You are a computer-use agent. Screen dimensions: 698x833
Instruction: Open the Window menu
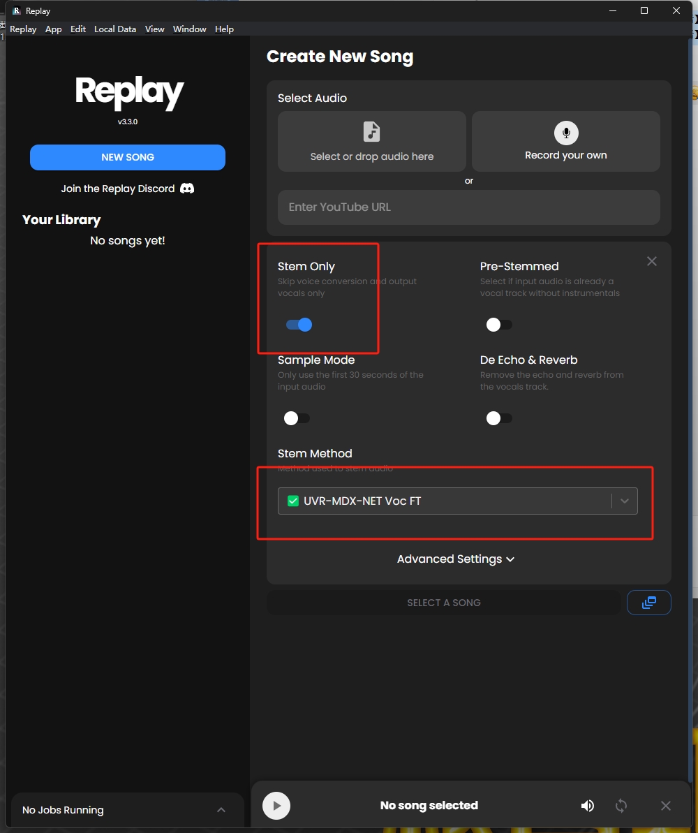[190, 29]
